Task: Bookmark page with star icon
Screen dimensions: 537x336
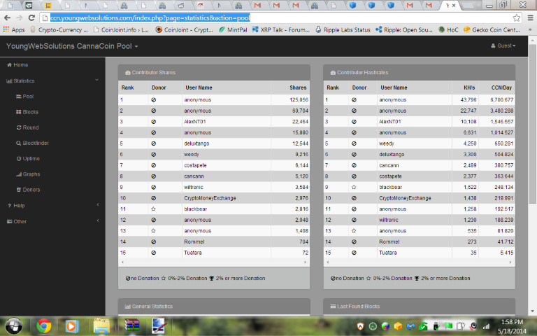Action: pyautogui.click(x=517, y=17)
